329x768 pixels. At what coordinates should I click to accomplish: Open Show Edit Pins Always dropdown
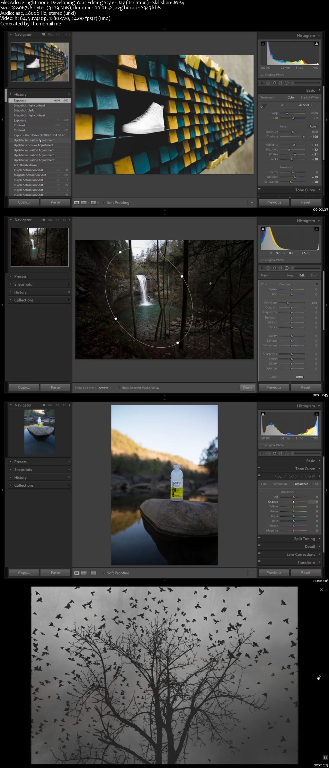(x=104, y=388)
